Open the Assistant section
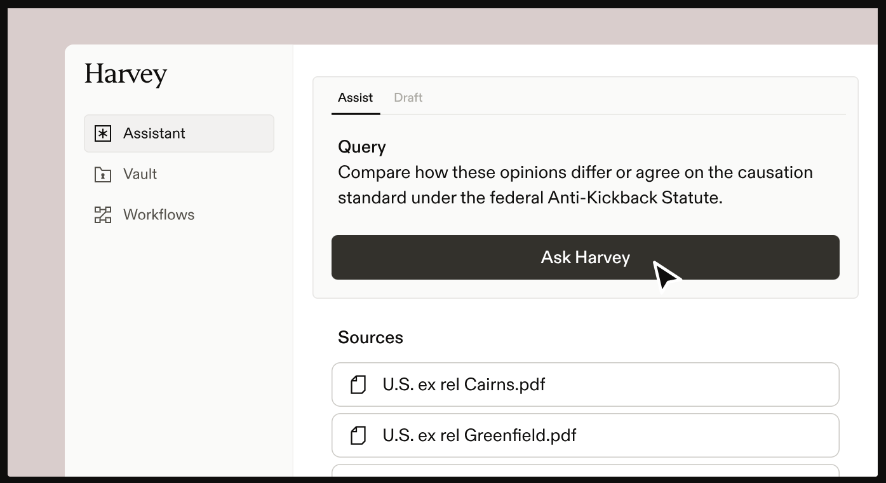 tap(179, 133)
